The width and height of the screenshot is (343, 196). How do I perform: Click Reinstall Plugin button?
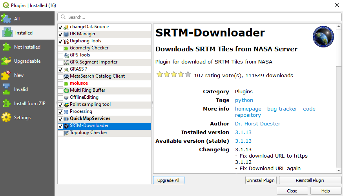click(310, 180)
